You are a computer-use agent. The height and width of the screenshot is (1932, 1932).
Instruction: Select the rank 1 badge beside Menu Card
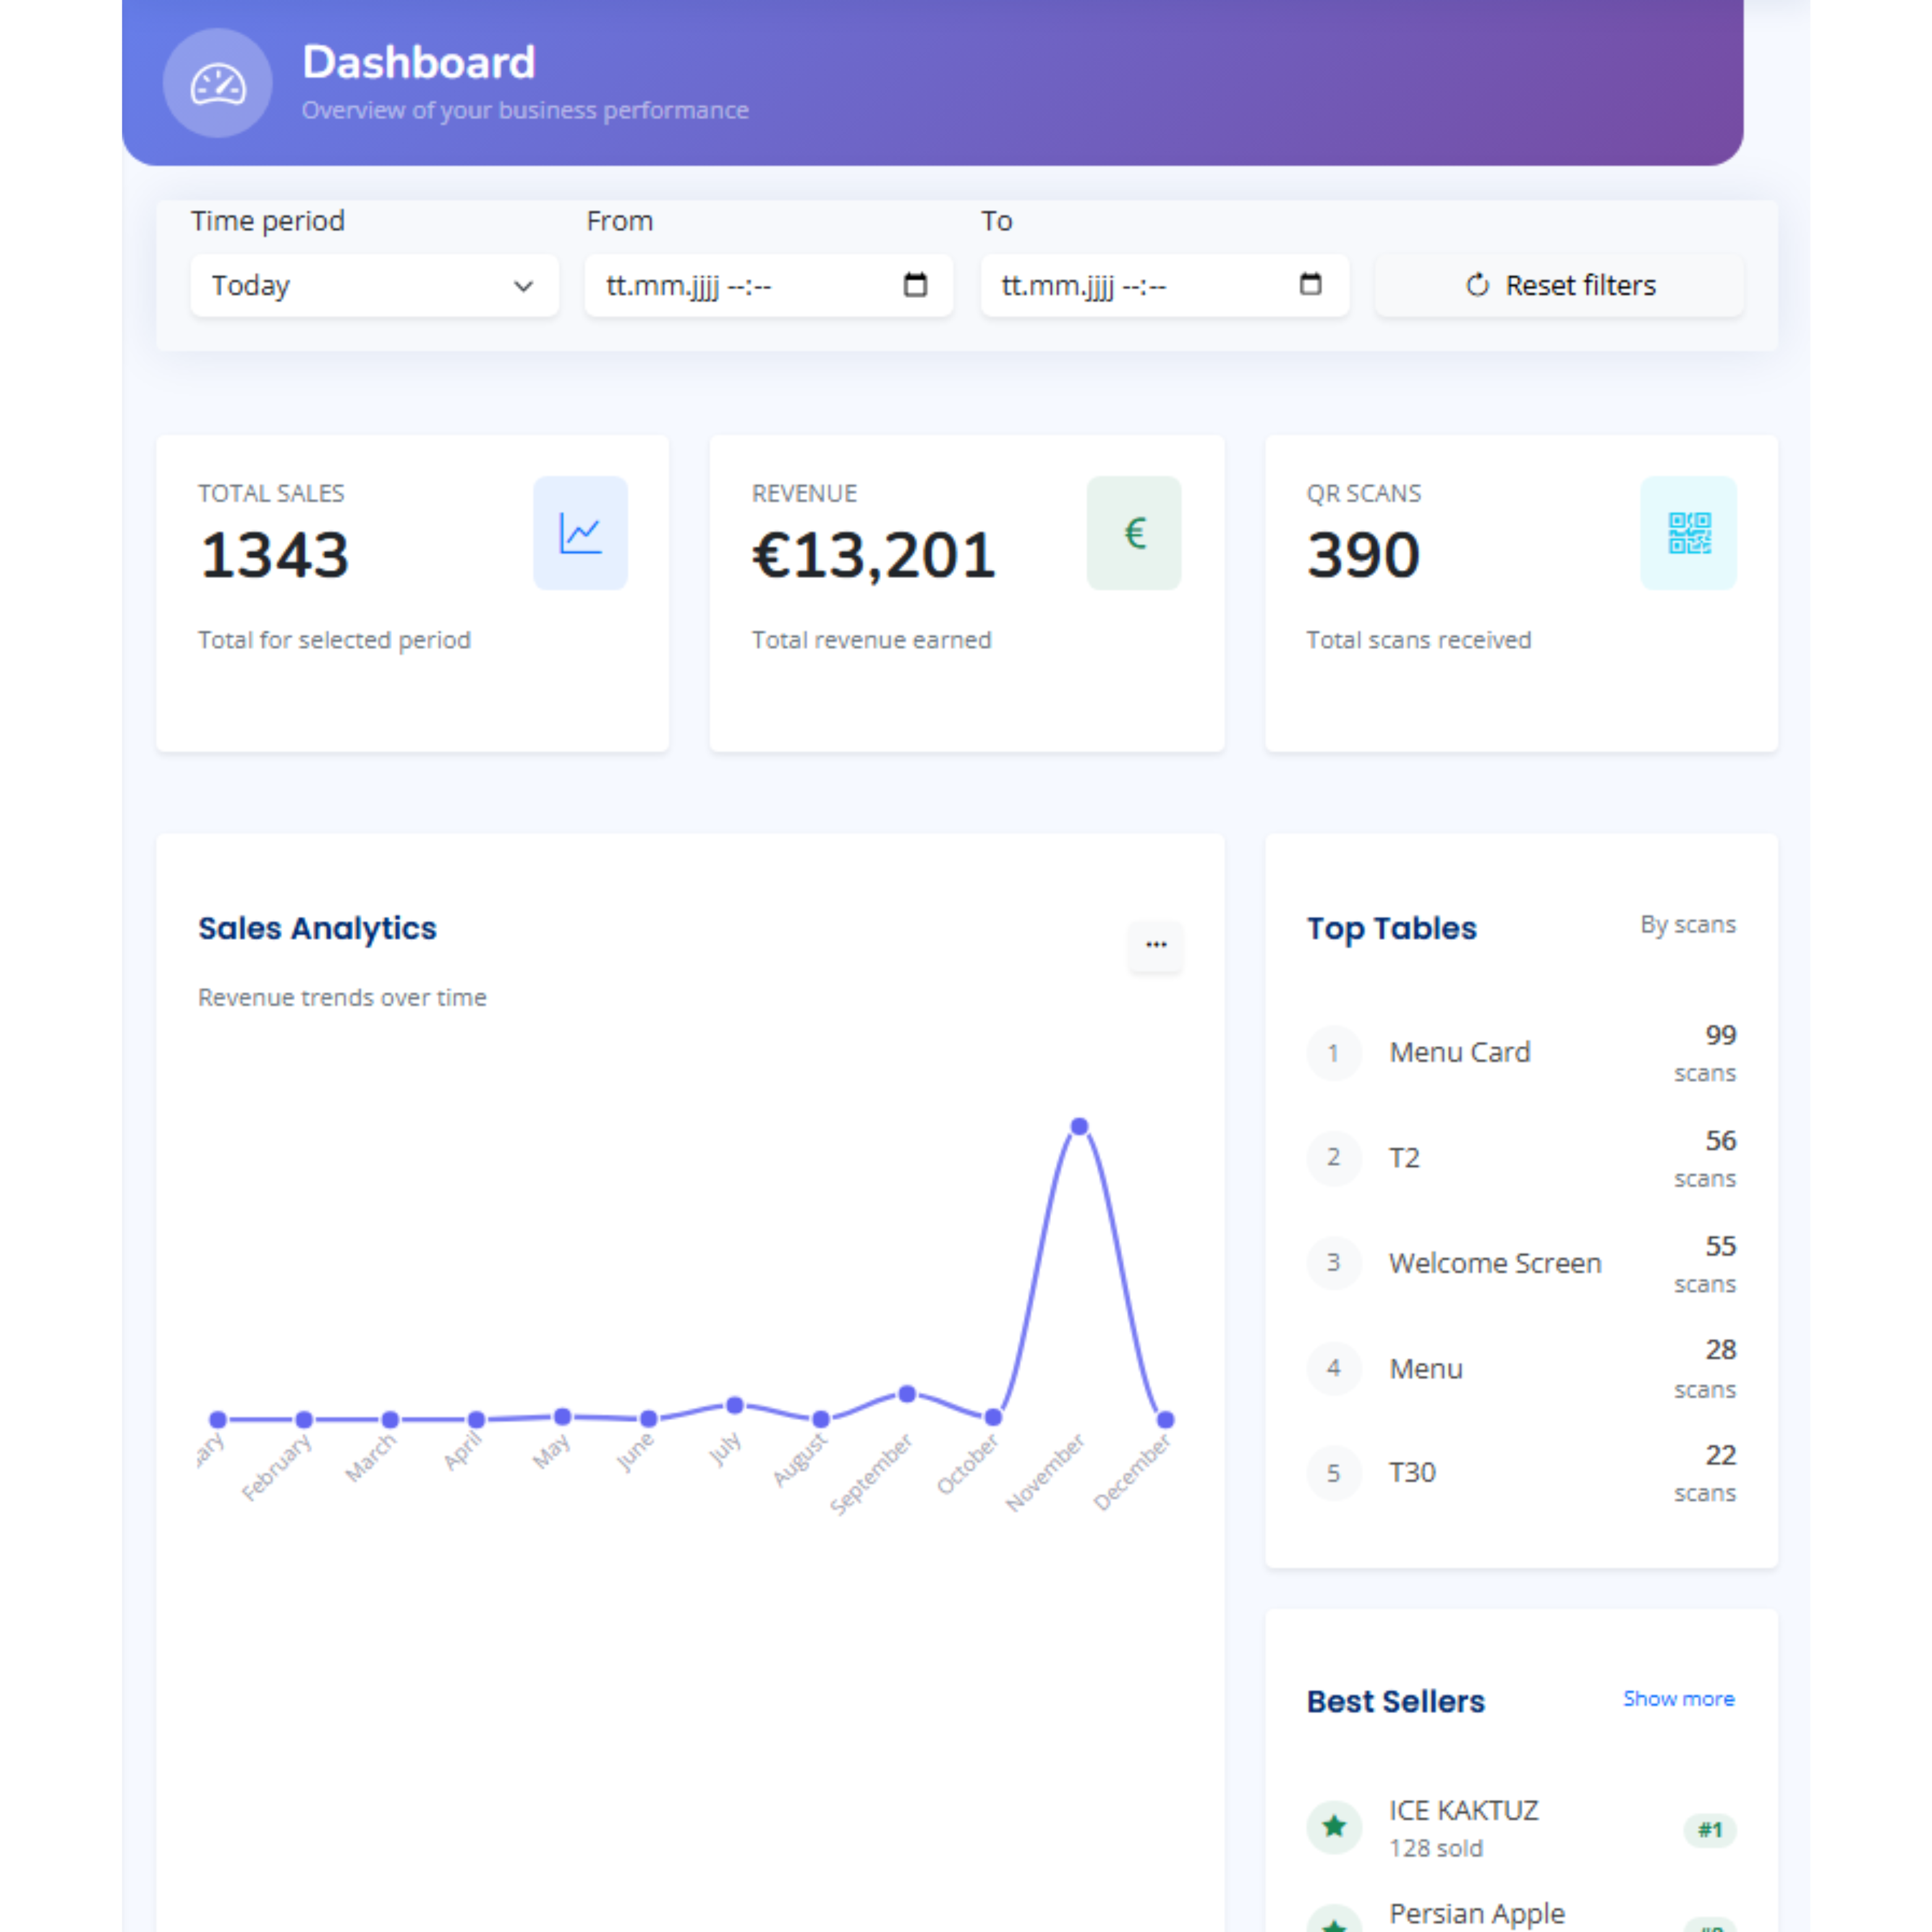pos(1334,1052)
